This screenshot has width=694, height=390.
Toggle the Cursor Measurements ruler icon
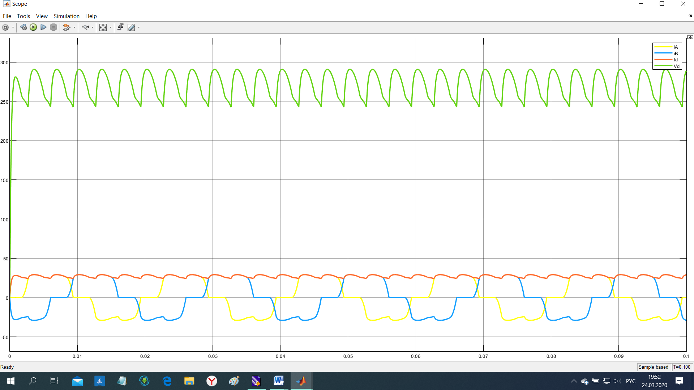point(131,27)
